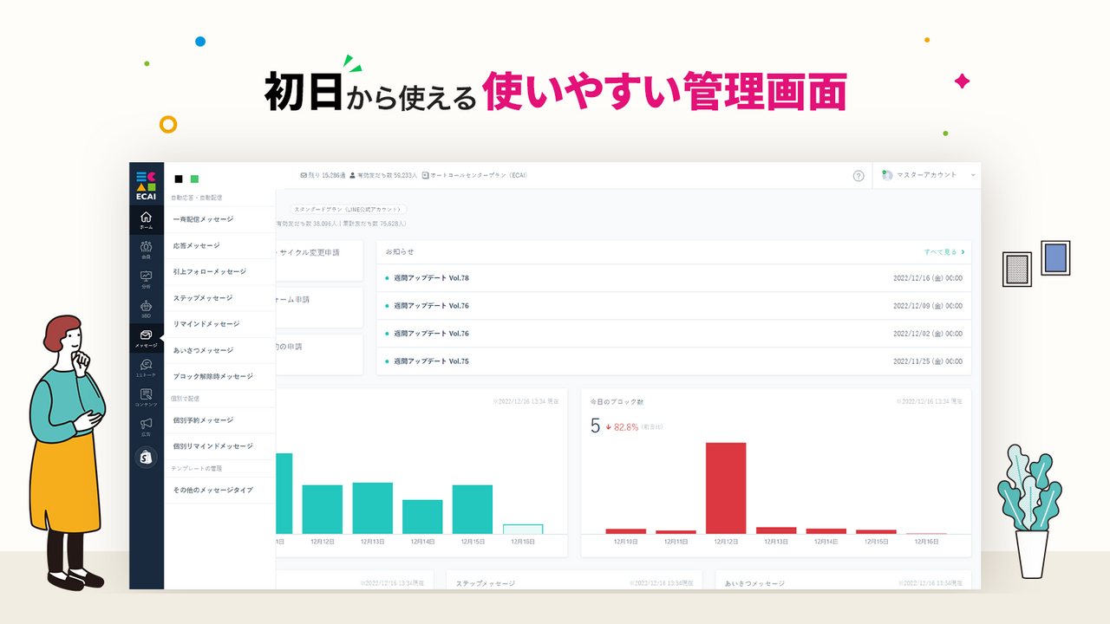Viewport: 1110px width, 624px height.
Task: Open the 分析 analytics icon
Action: (x=147, y=277)
